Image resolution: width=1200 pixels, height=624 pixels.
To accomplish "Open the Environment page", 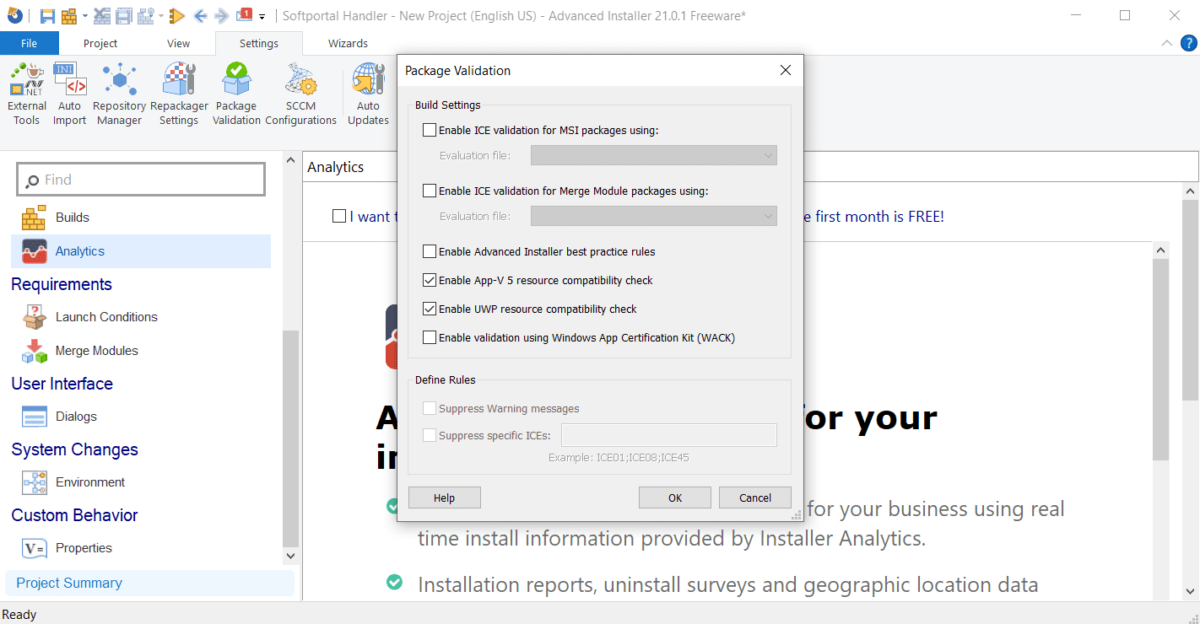I will tap(141, 482).
